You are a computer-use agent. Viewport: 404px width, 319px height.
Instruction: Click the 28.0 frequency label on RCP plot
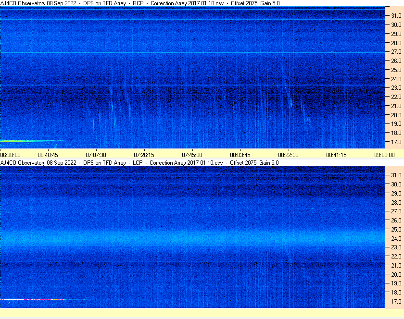pyautogui.click(x=396, y=43)
